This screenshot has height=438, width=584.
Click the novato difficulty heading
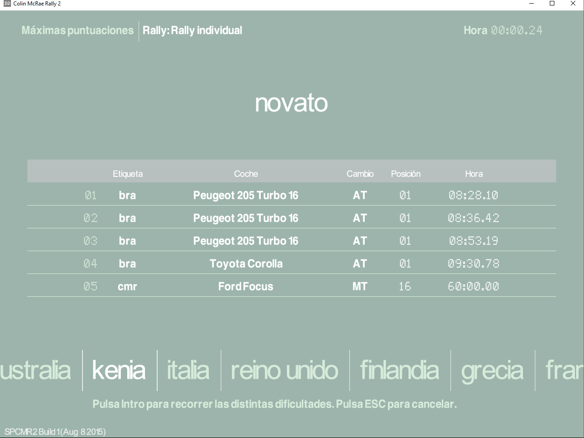(291, 103)
